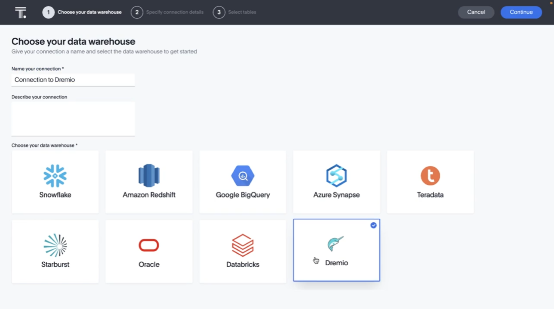Click the Teradata label text

point(430,195)
